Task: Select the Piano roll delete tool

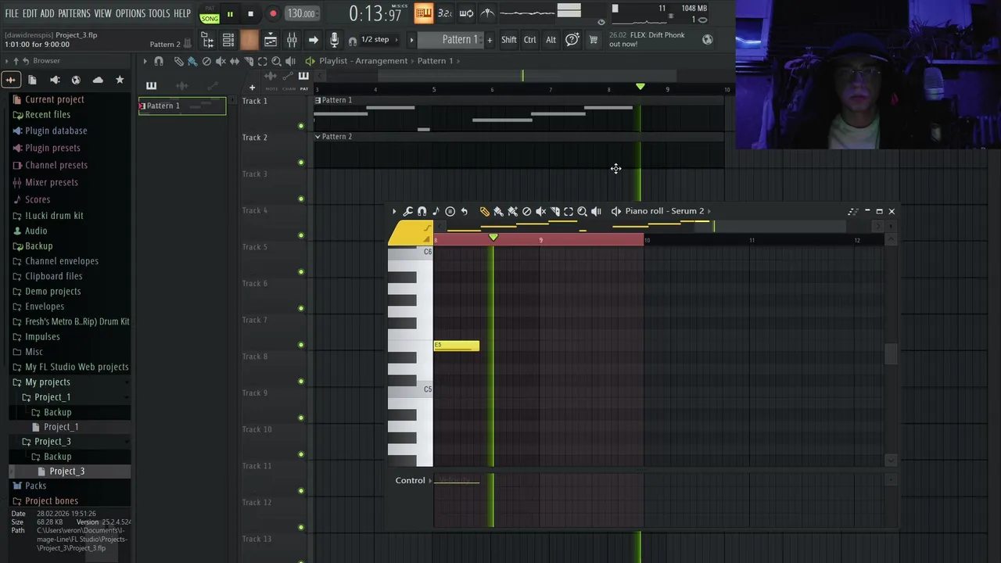Action: pos(526,211)
